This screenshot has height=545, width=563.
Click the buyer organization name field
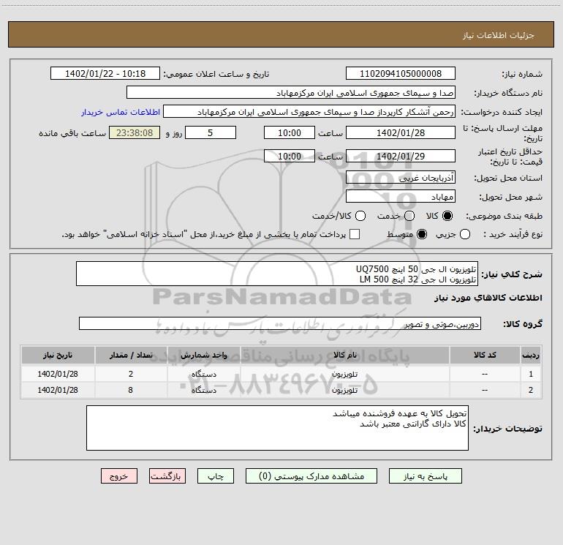(x=291, y=93)
